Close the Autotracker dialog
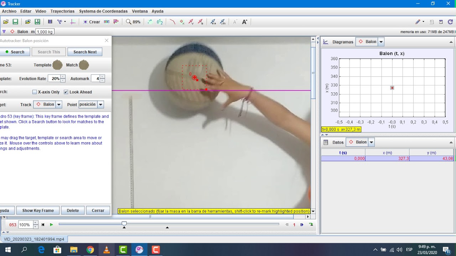456x256 pixels. pyautogui.click(x=107, y=41)
